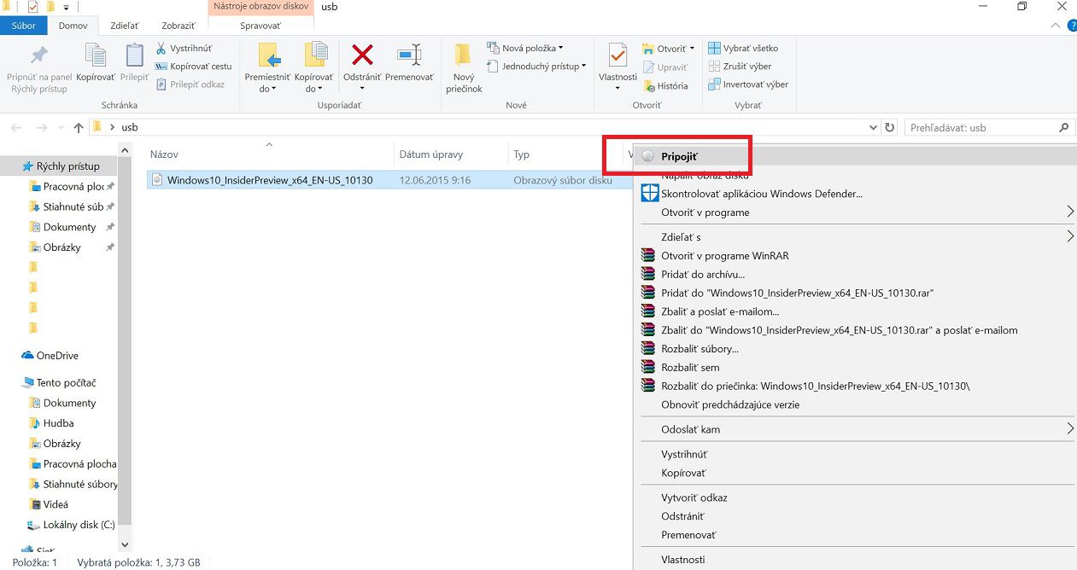Open the Spravovať ribbon tab

260,26
